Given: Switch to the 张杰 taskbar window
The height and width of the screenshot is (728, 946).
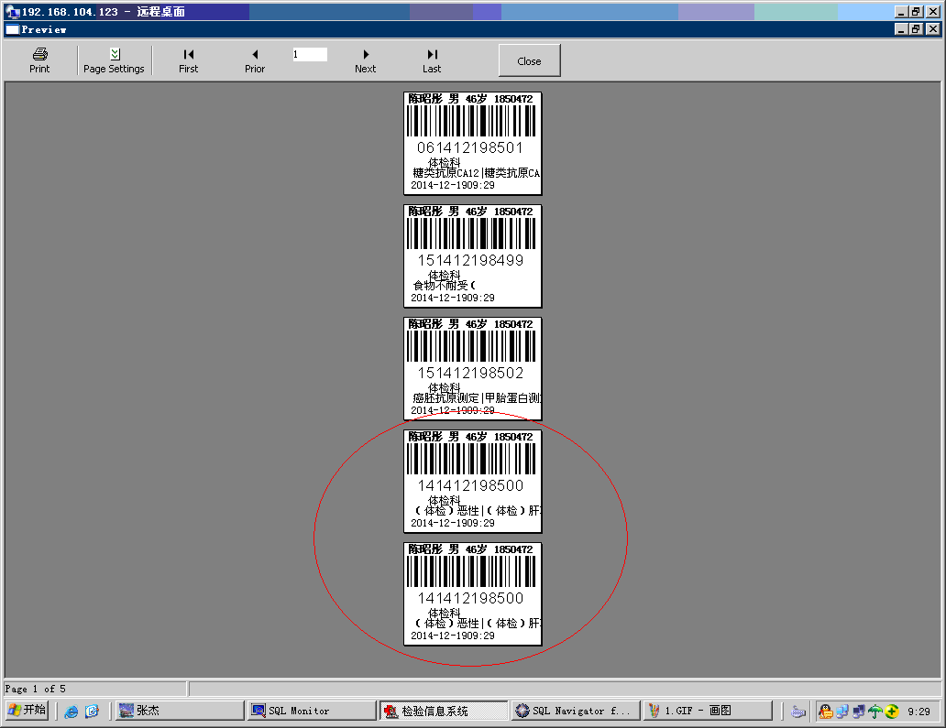Looking at the screenshot, I should pos(180,711).
